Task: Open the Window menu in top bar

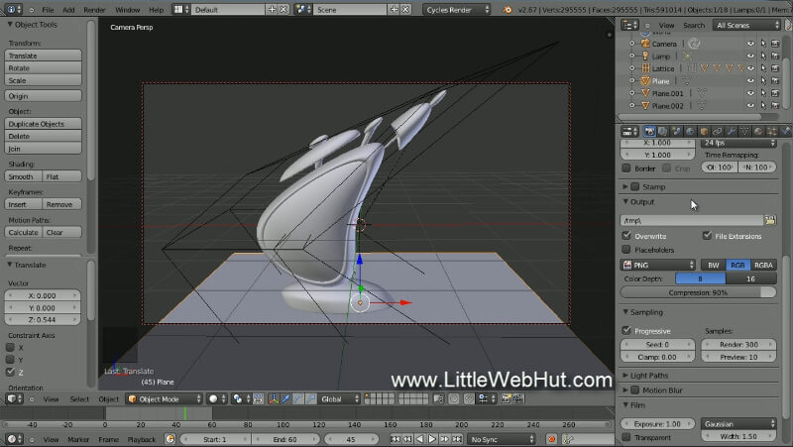Action: (x=127, y=9)
